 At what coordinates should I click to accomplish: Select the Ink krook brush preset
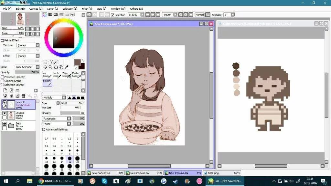tap(47, 75)
